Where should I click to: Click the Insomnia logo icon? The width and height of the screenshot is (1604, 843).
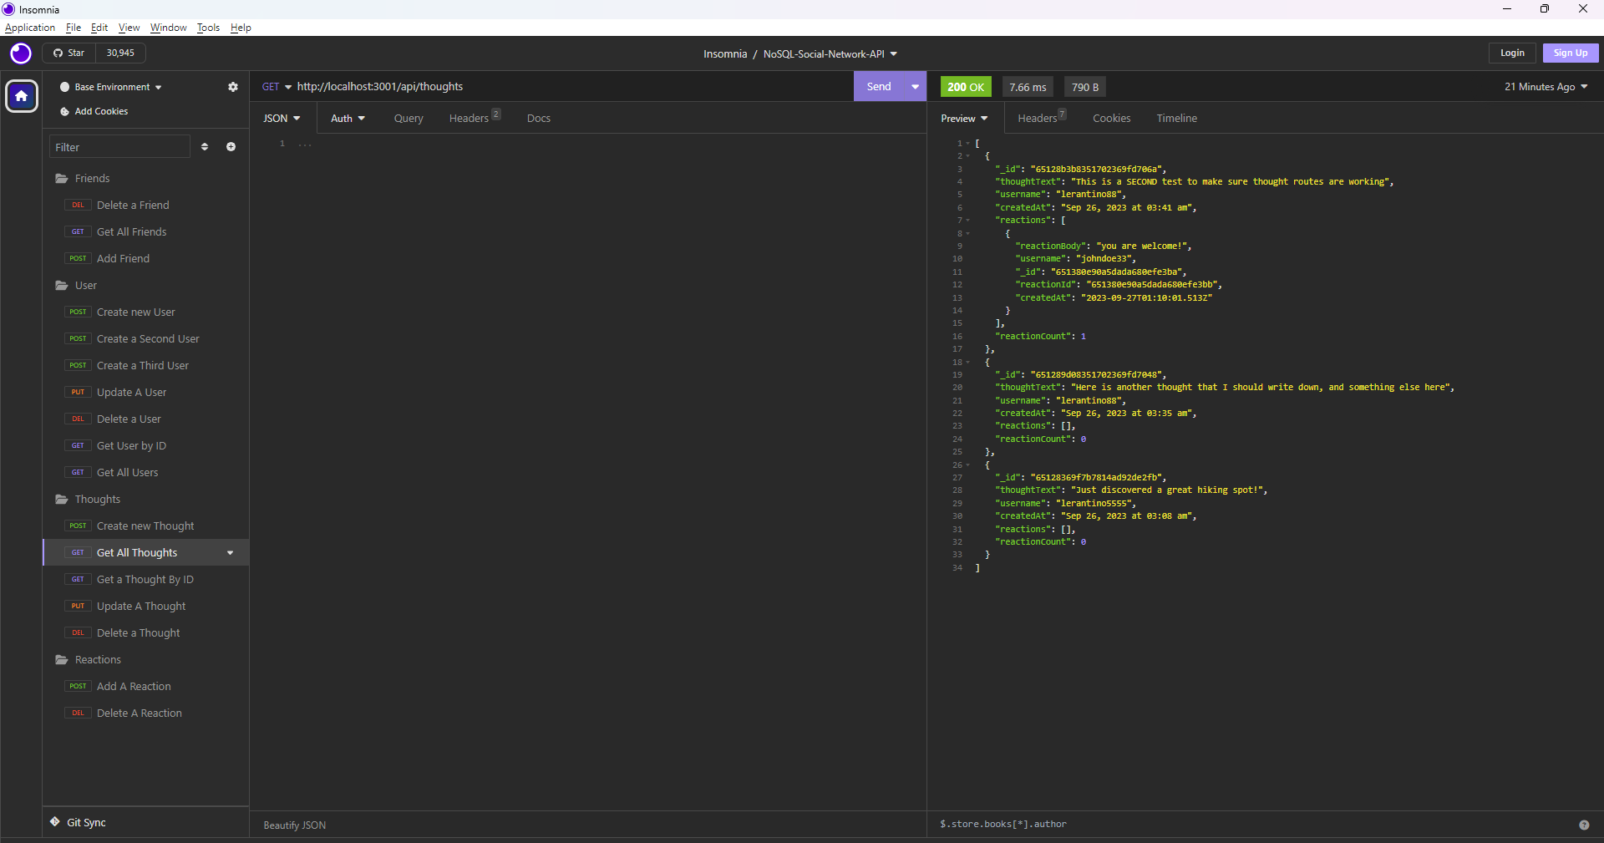21,53
